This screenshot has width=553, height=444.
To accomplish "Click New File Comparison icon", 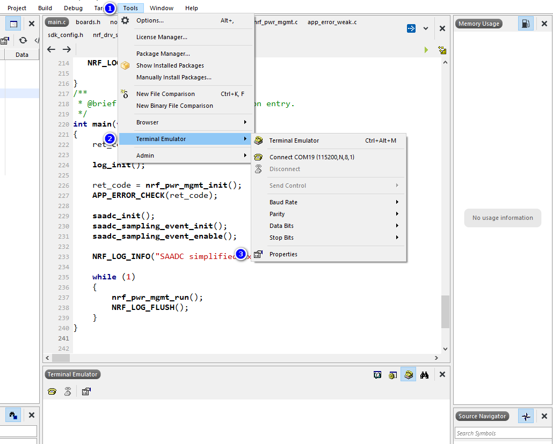I will tap(125, 94).
